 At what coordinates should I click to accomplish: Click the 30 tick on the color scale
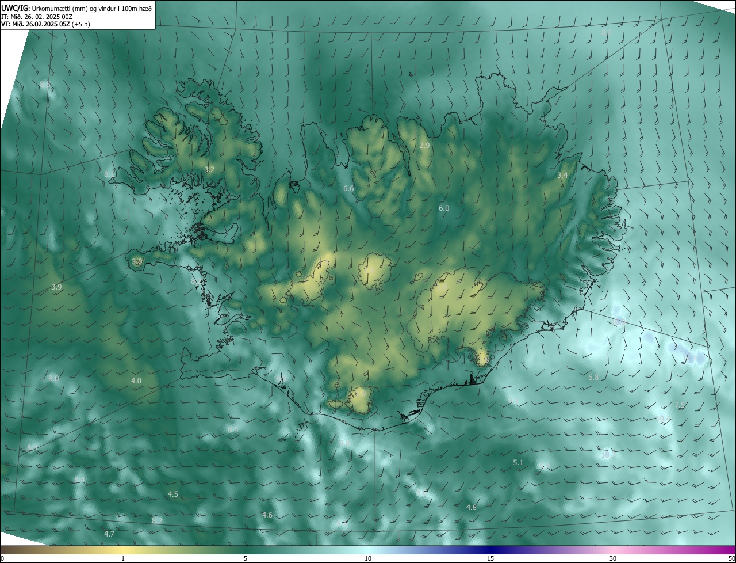tap(613, 559)
